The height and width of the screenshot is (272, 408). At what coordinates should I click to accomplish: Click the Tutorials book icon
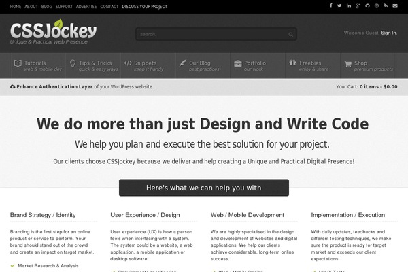coord(18,63)
